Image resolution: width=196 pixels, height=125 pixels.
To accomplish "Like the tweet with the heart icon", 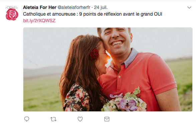I will 80,119.
